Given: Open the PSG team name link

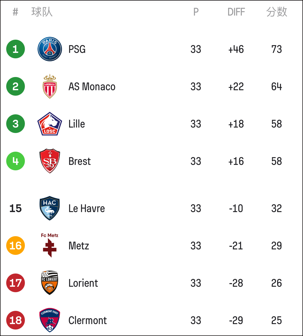Looking at the screenshot, I should tap(77, 49).
